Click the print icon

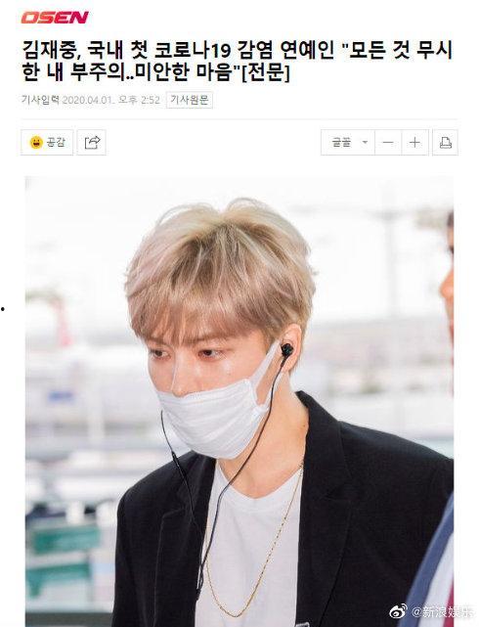[x=445, y=143]
